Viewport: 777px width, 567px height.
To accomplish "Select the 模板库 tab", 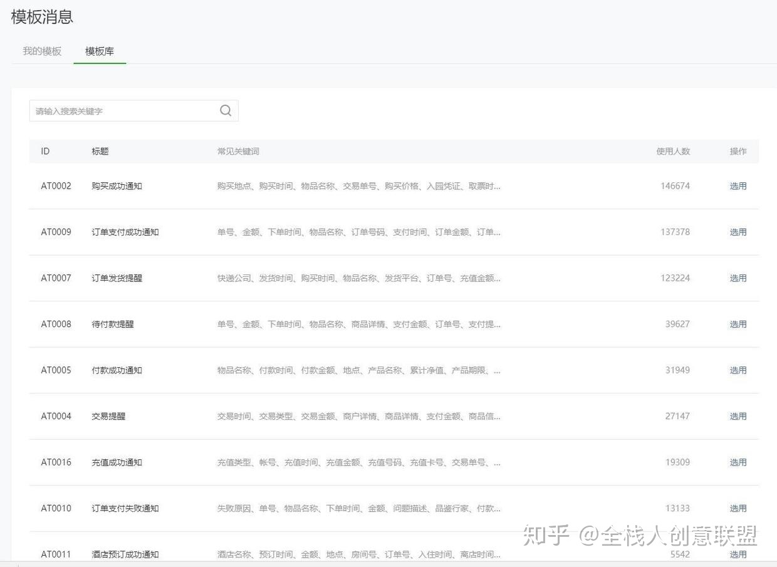I will [x=100, y=51].
